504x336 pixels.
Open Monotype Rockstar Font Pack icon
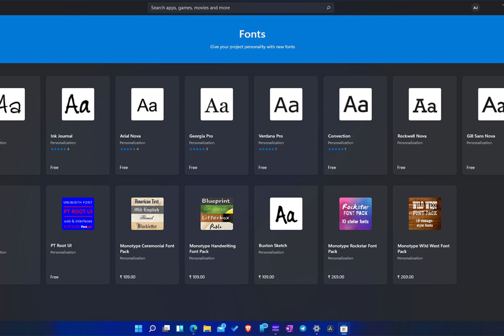tap(355, 214)
